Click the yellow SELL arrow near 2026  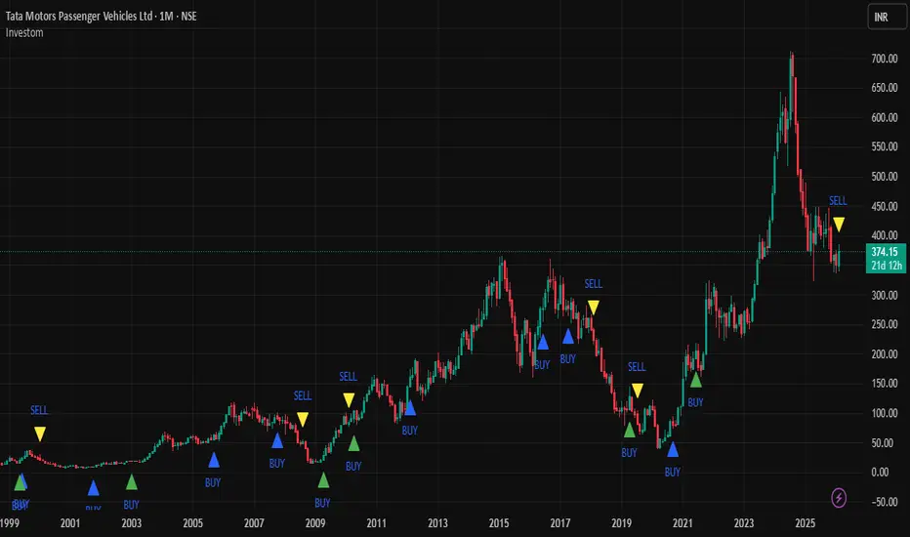(x=839, y=225)
